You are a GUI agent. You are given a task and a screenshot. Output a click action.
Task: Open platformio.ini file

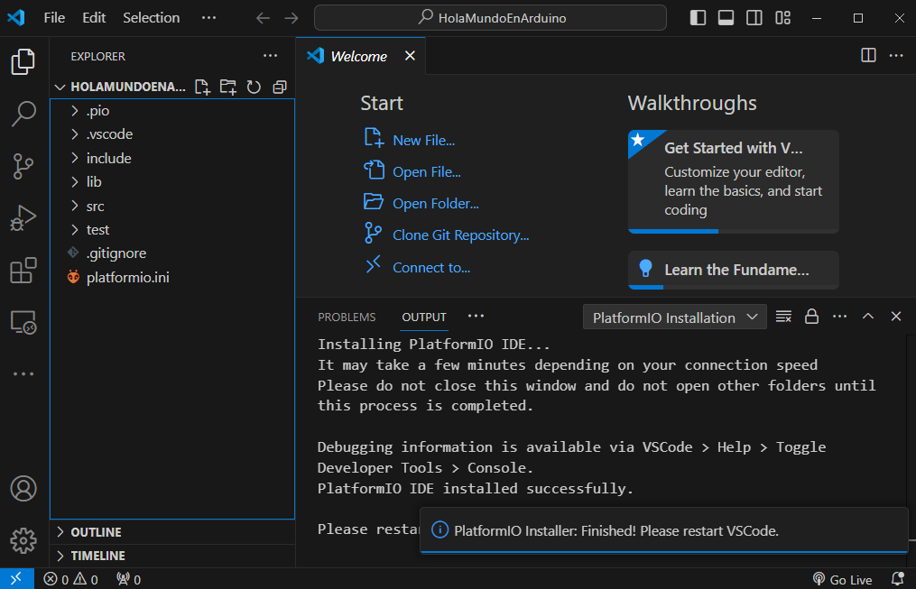tap(172, 277)
